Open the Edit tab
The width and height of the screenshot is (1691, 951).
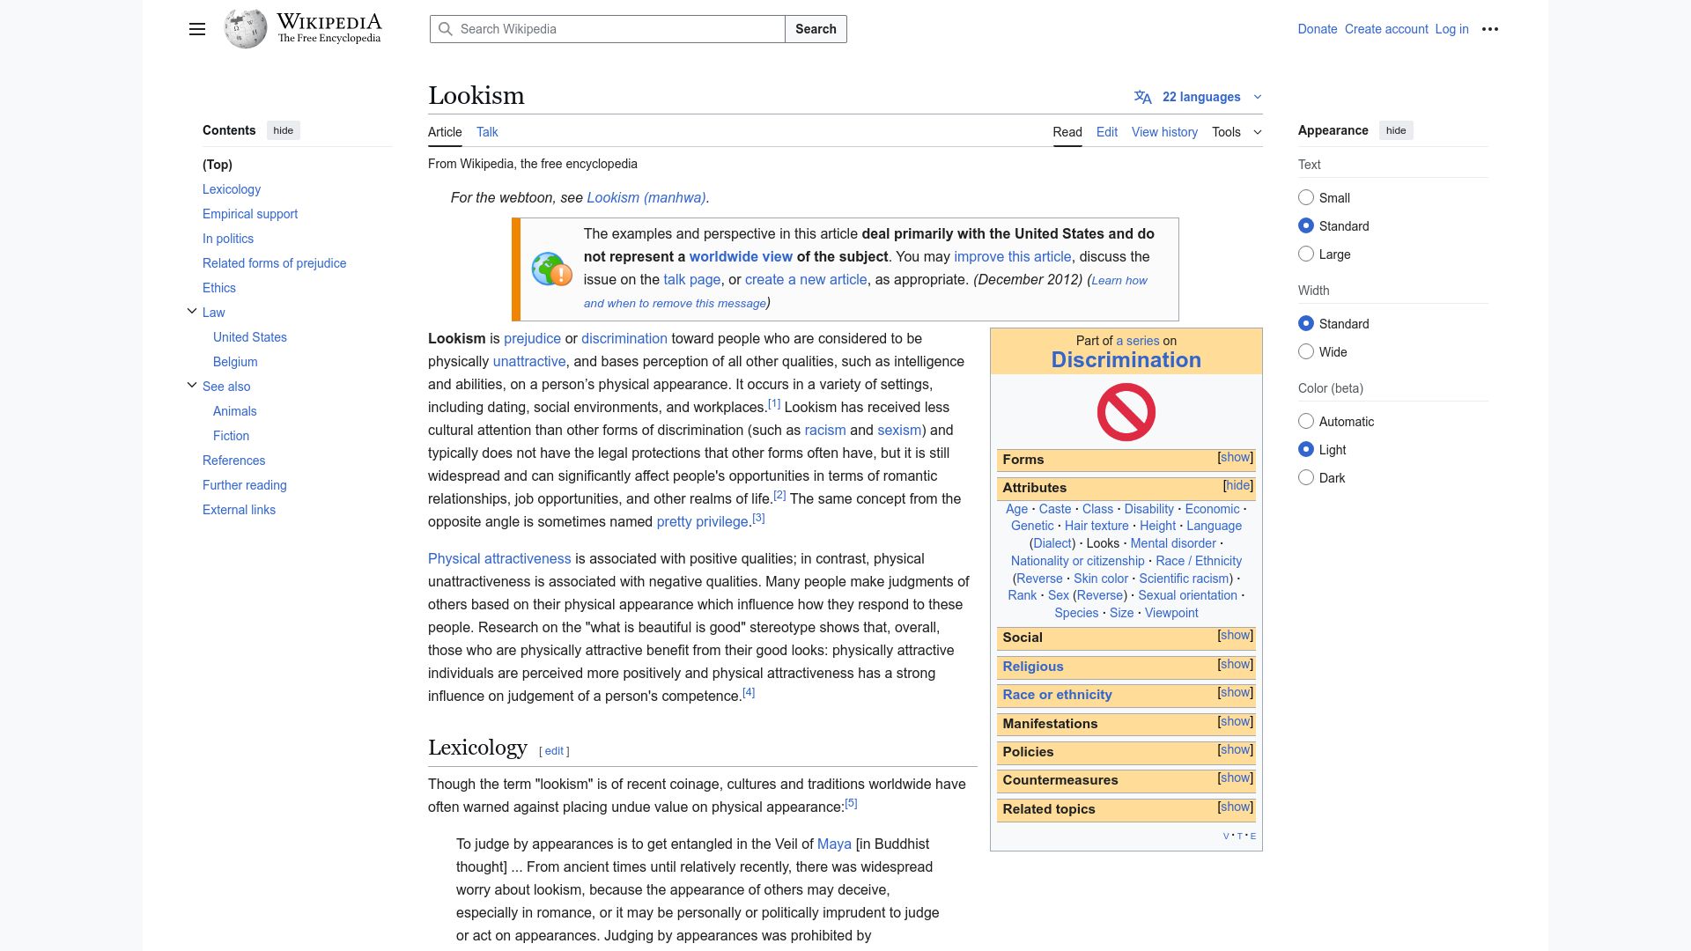coord(1107,132)
